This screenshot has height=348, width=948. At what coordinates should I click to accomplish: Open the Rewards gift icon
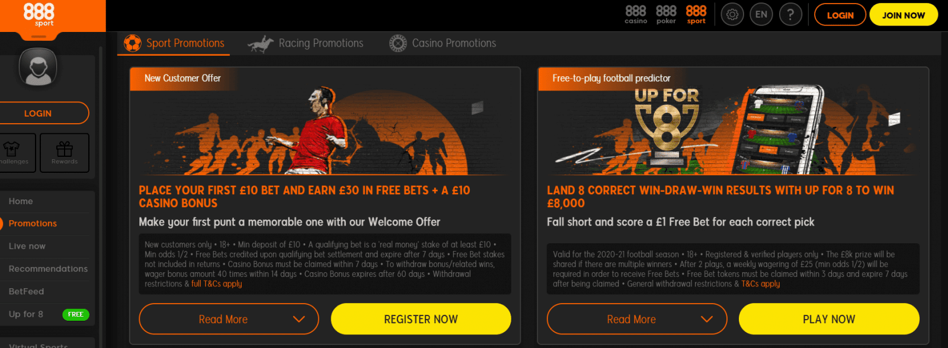tap(65, 153)
